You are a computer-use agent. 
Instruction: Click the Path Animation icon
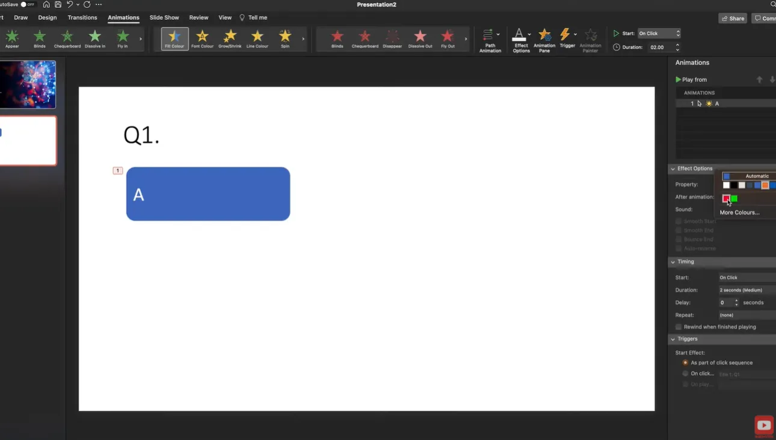pos(490,39)
